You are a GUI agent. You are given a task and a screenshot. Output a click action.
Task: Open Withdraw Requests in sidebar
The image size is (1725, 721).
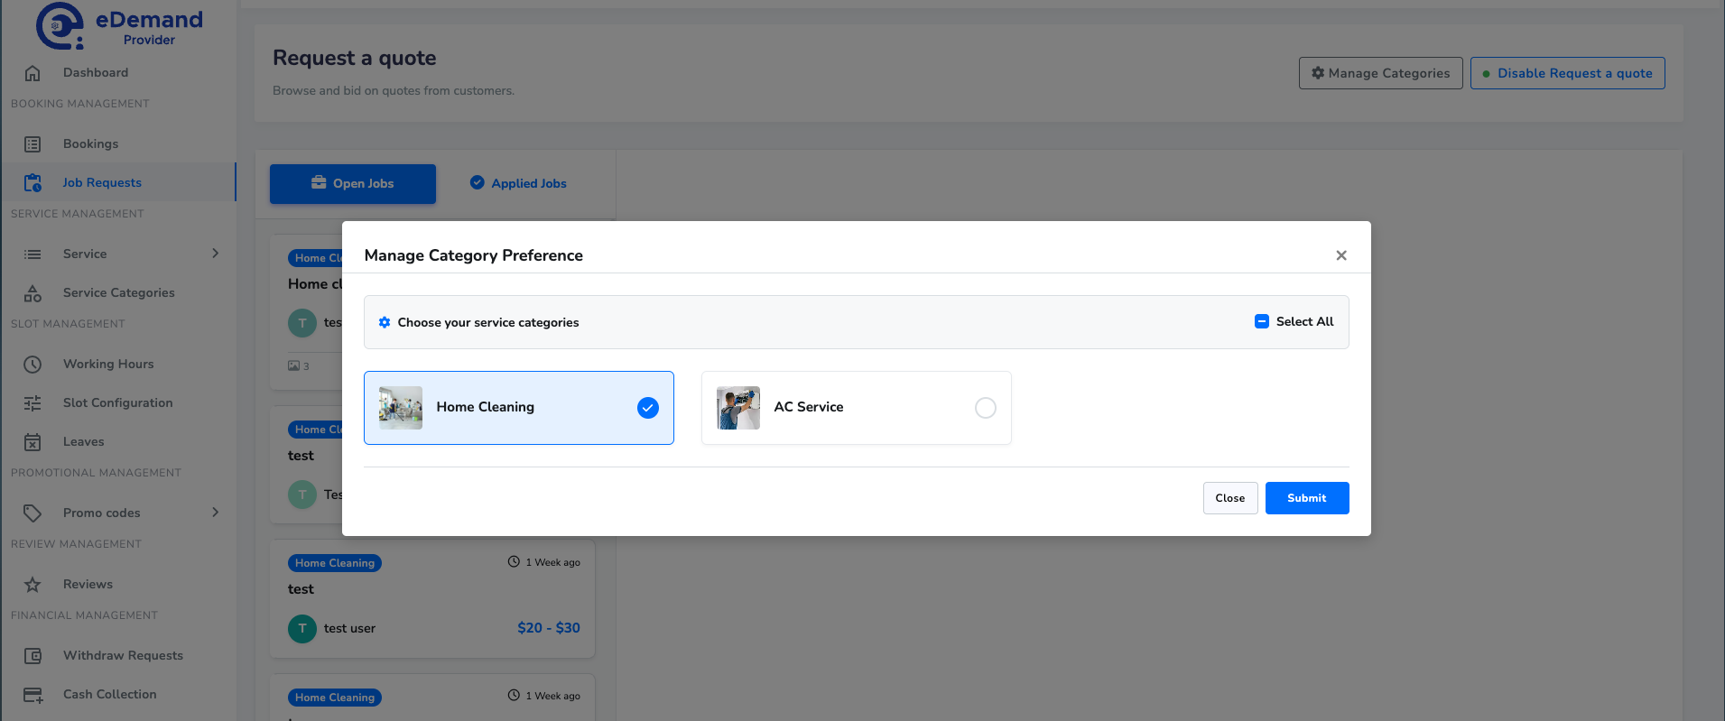click(x=123, y=656)
